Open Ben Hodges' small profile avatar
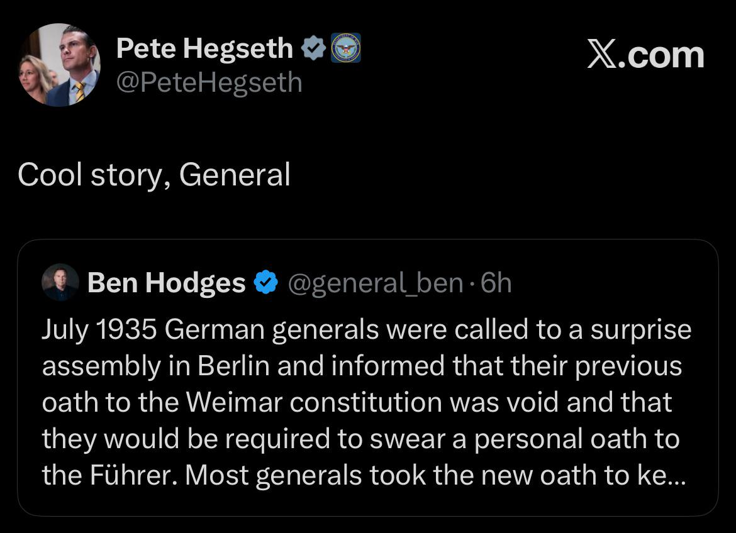 tap(60, 282)
